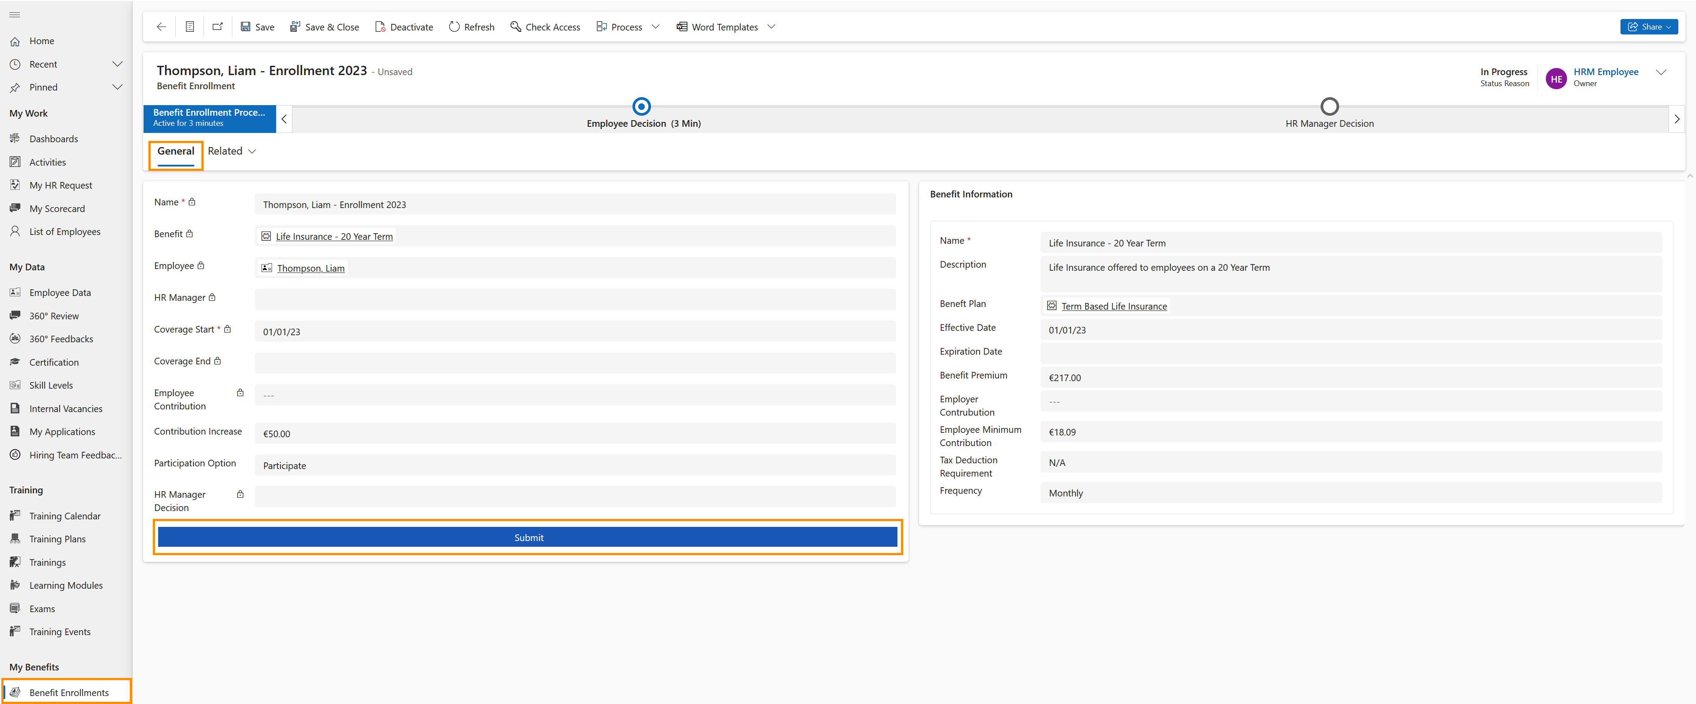Open the record set form icon
Viewport: 1696px width, 704px height.
click(x=189, y=27)
